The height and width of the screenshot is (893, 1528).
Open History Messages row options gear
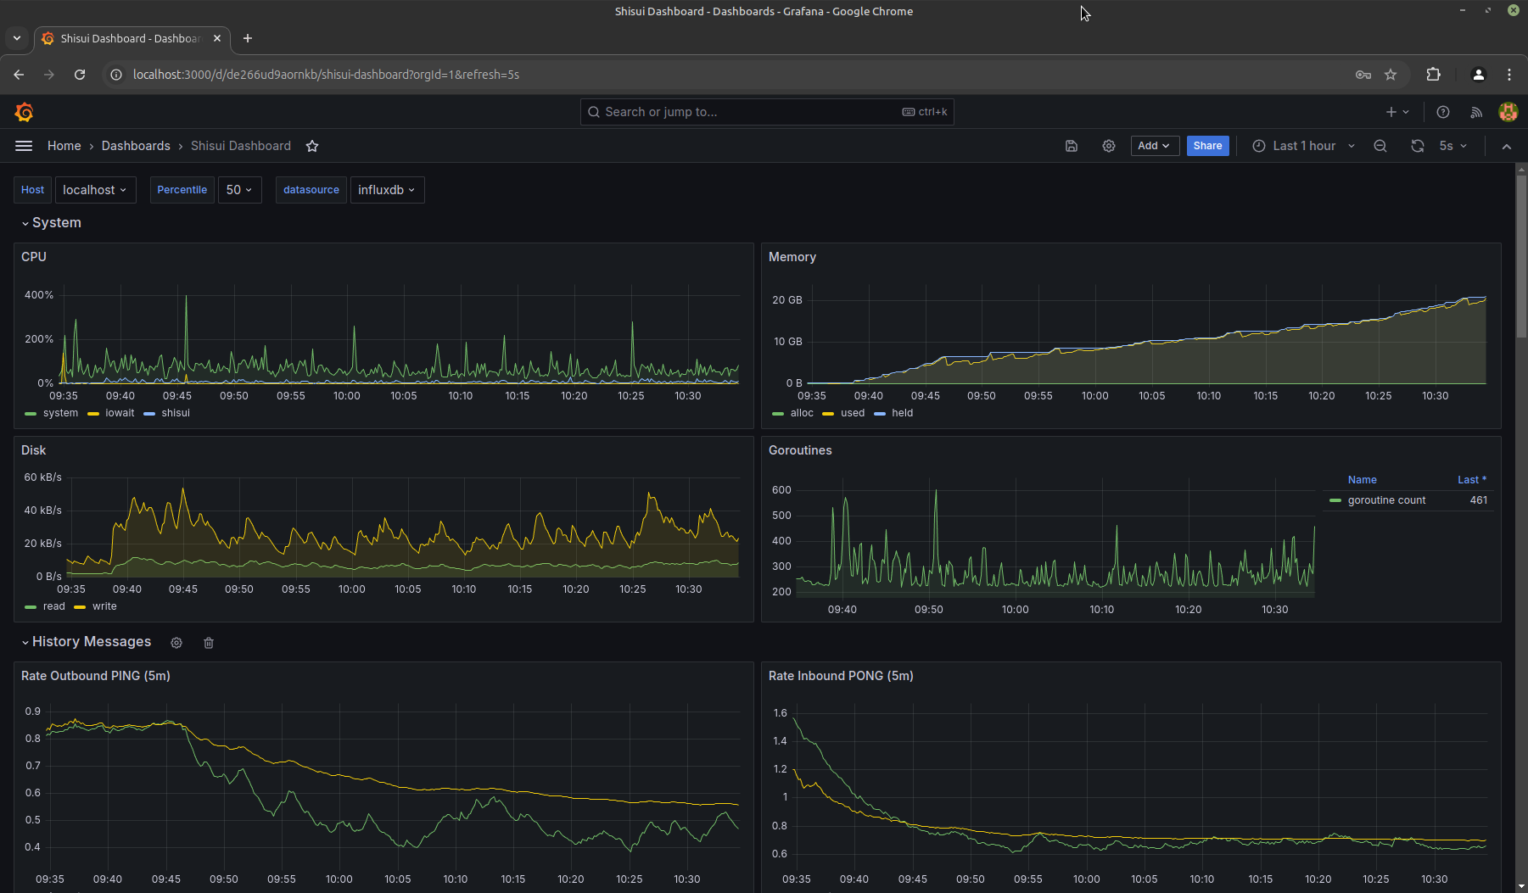tap(176, 643)
